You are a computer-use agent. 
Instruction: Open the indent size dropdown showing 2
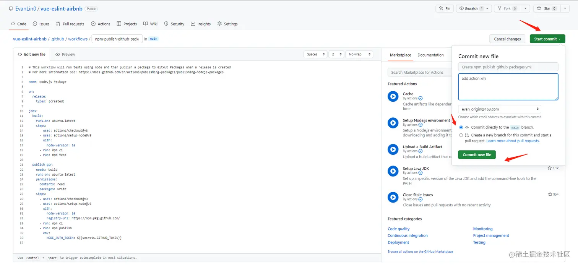click(336, 54)
